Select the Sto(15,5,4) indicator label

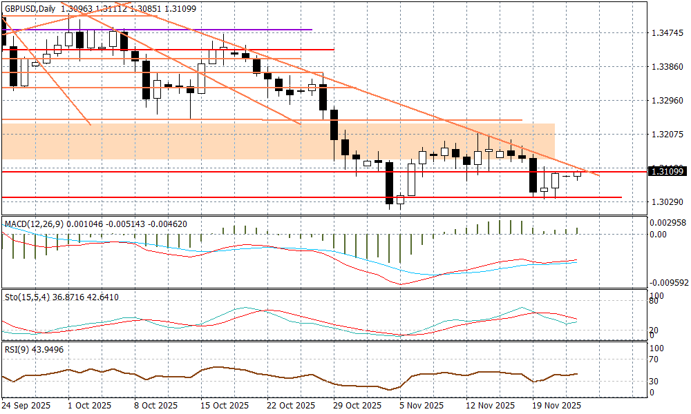[27, 297]
